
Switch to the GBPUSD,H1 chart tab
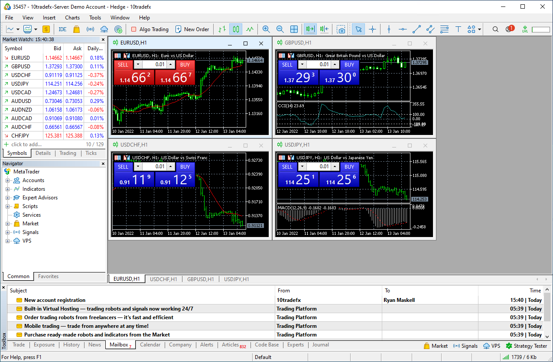coord(200,279)
